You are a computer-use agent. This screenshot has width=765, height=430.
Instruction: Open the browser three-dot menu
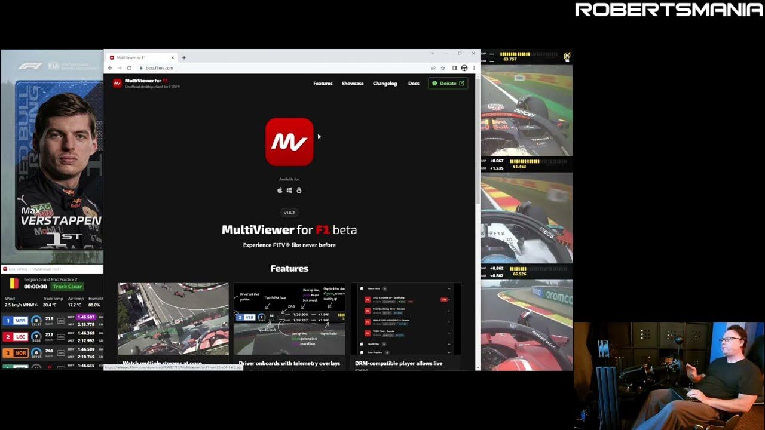click(x=473, y=68)
